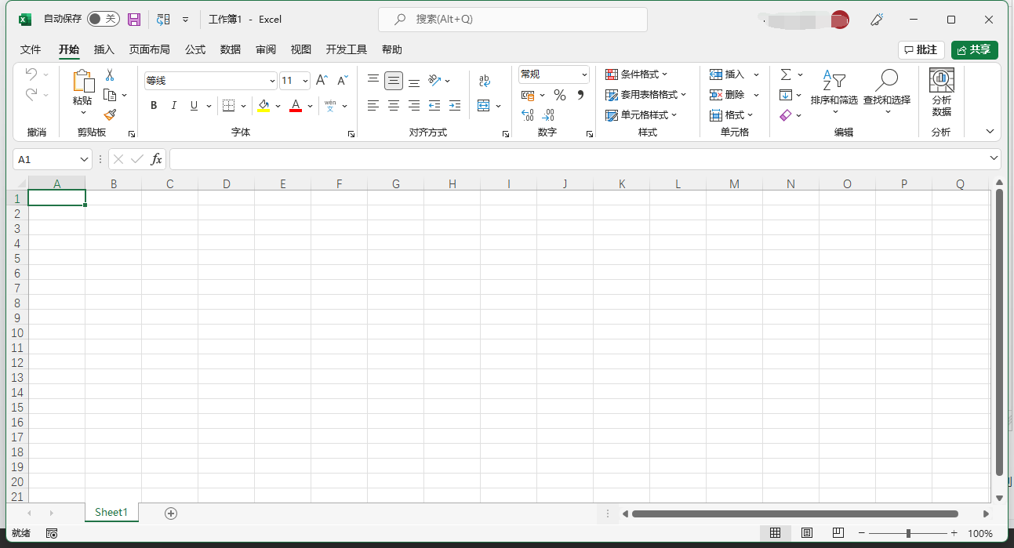
Task: Switch to the 插入 ribbon tab
Action: pyautogui.click(x=104, y=49)
